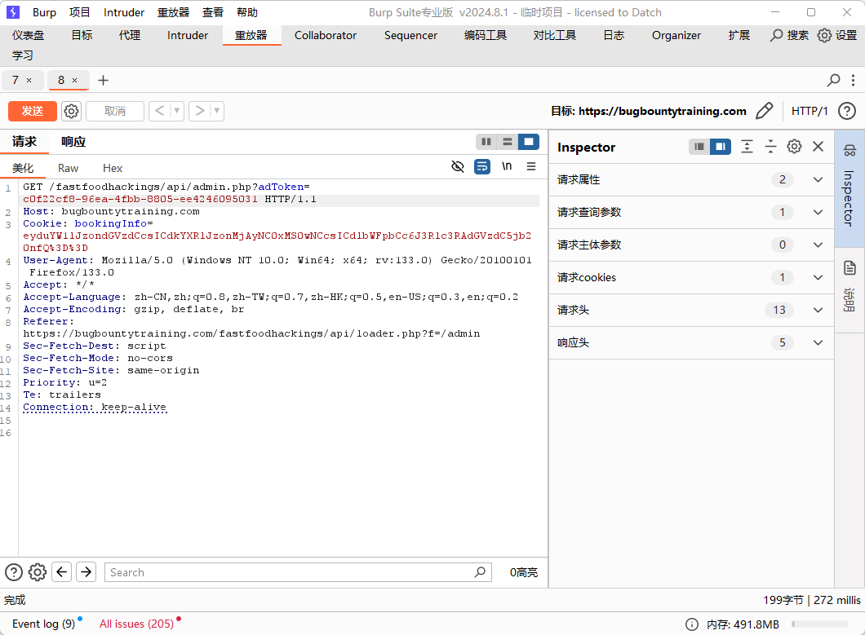
Task: Switch to the Collaborator tab
Action: 326,35
